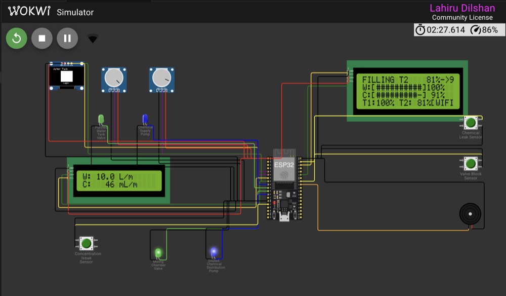
Task: Click the Diluted Chemical Distribution Pump LED
Action: [x=214, y=252]
